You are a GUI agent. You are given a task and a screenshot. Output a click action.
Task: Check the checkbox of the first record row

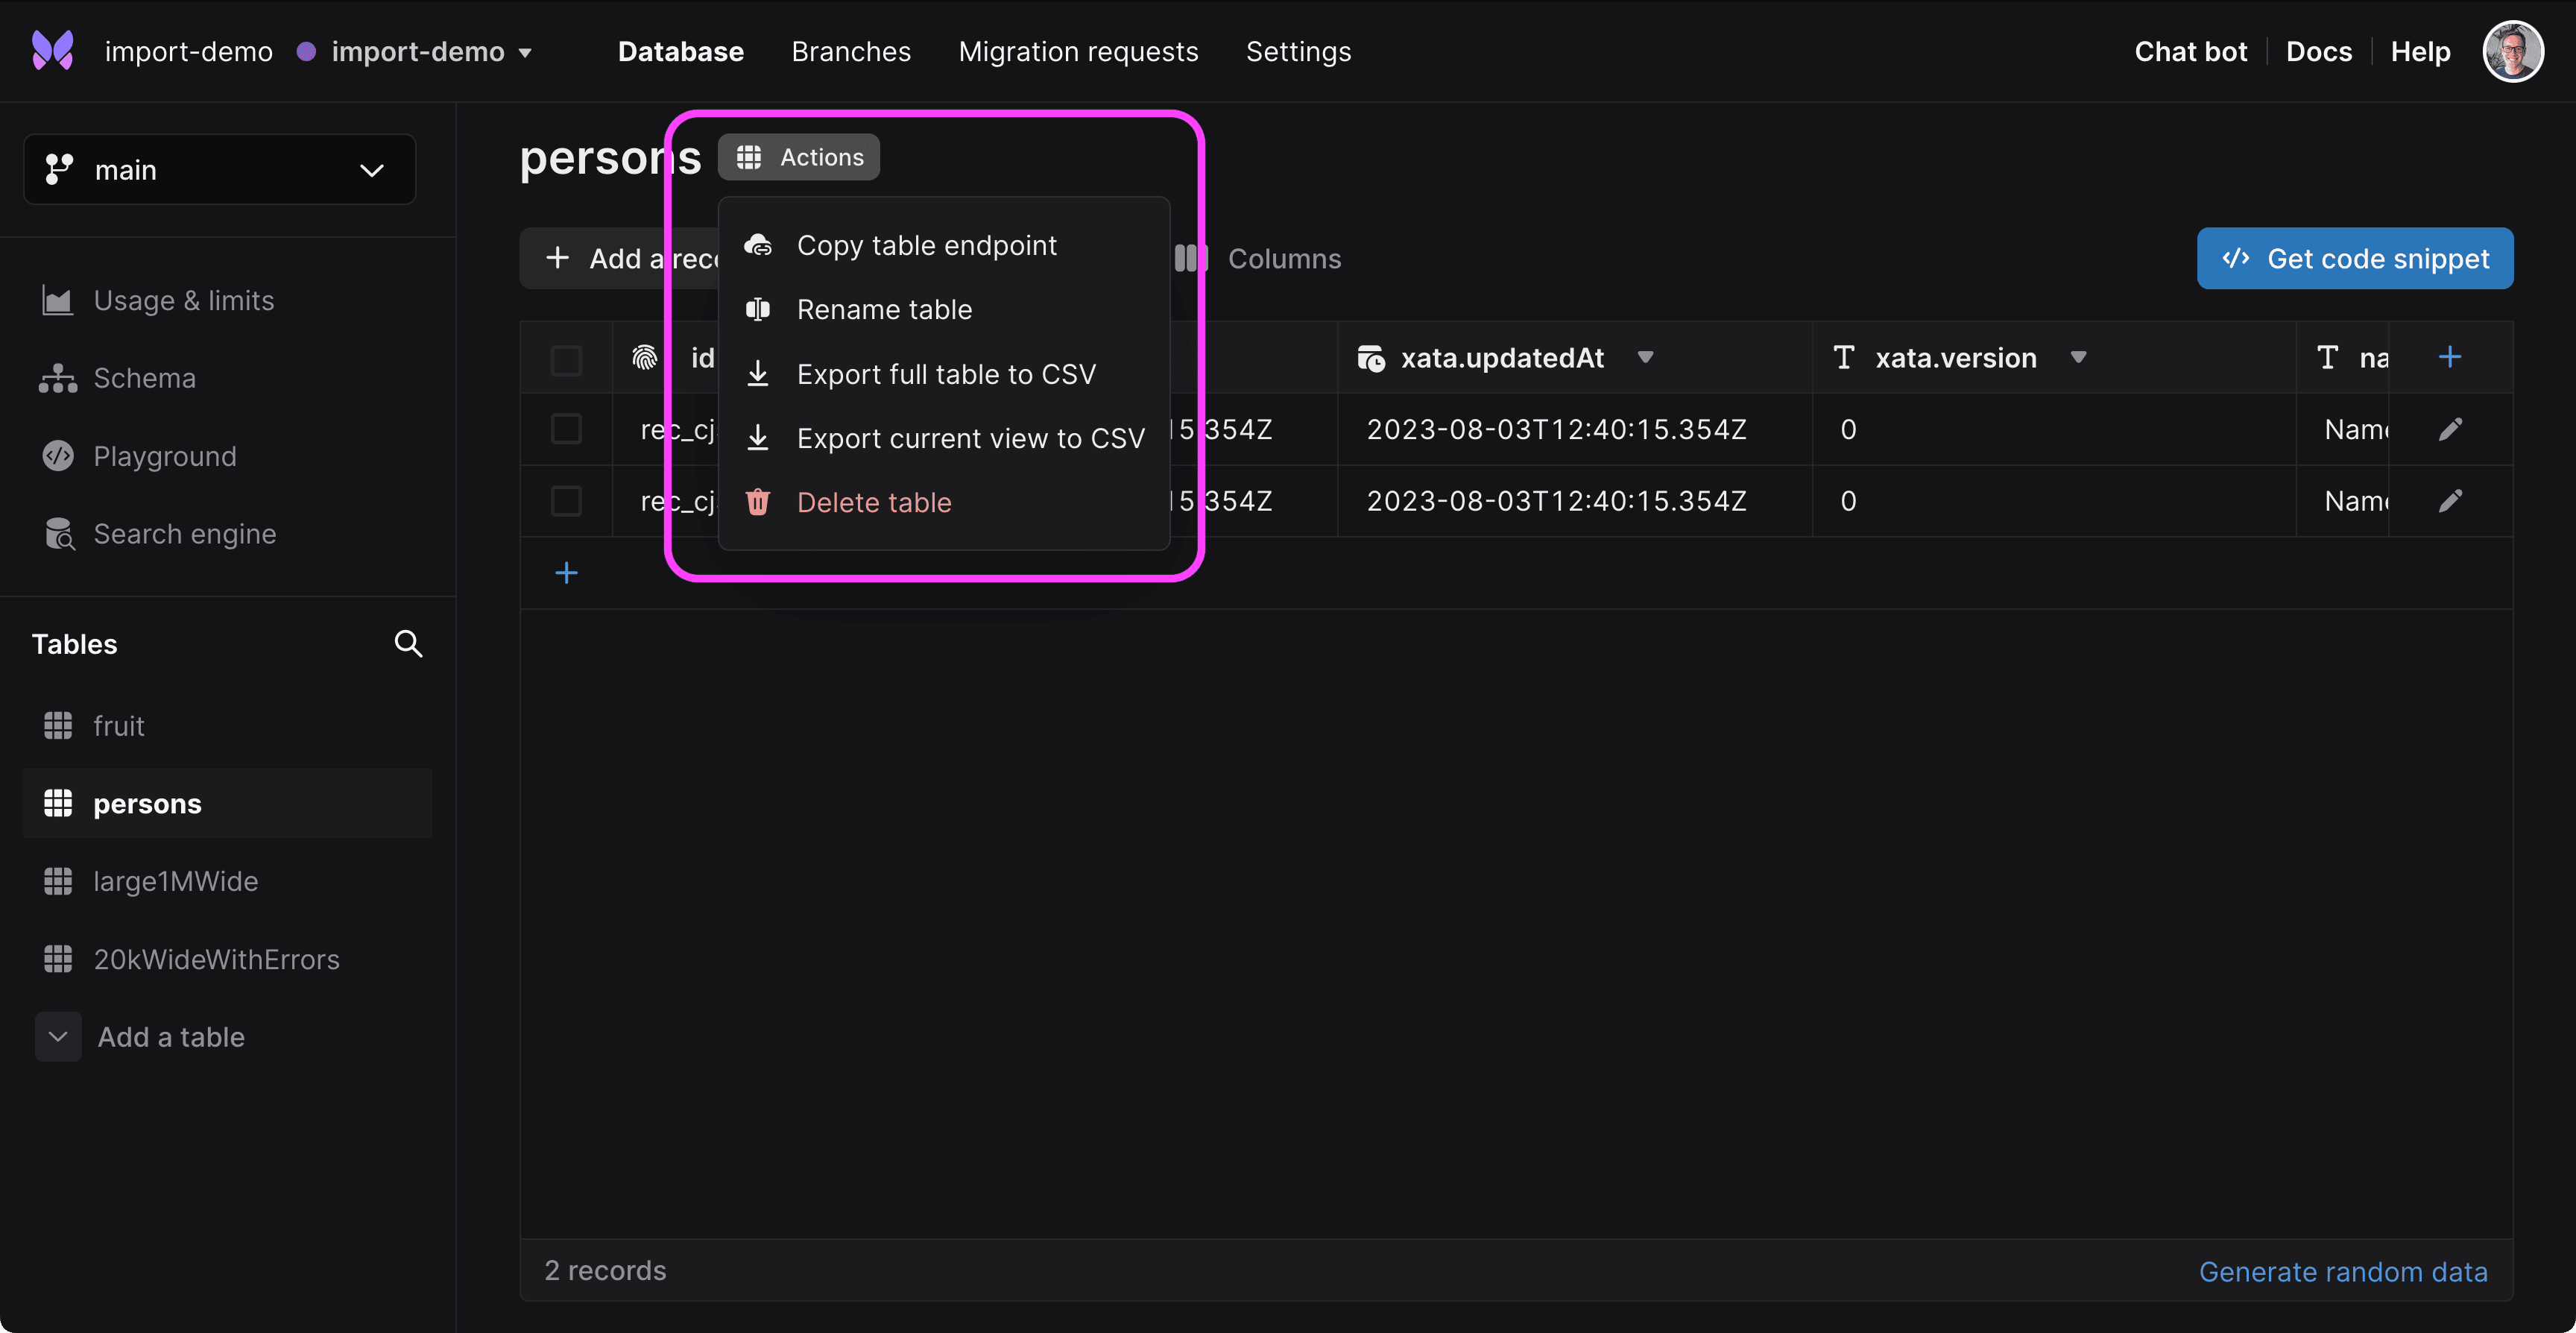[x=566, y=429]
